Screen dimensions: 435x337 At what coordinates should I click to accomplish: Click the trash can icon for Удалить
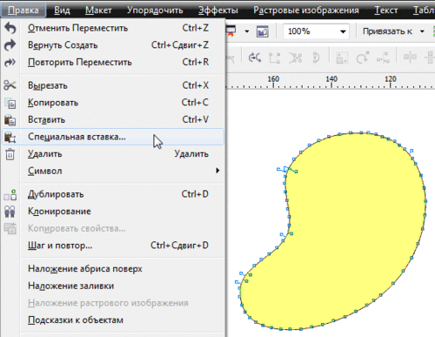tap(10, 154)
